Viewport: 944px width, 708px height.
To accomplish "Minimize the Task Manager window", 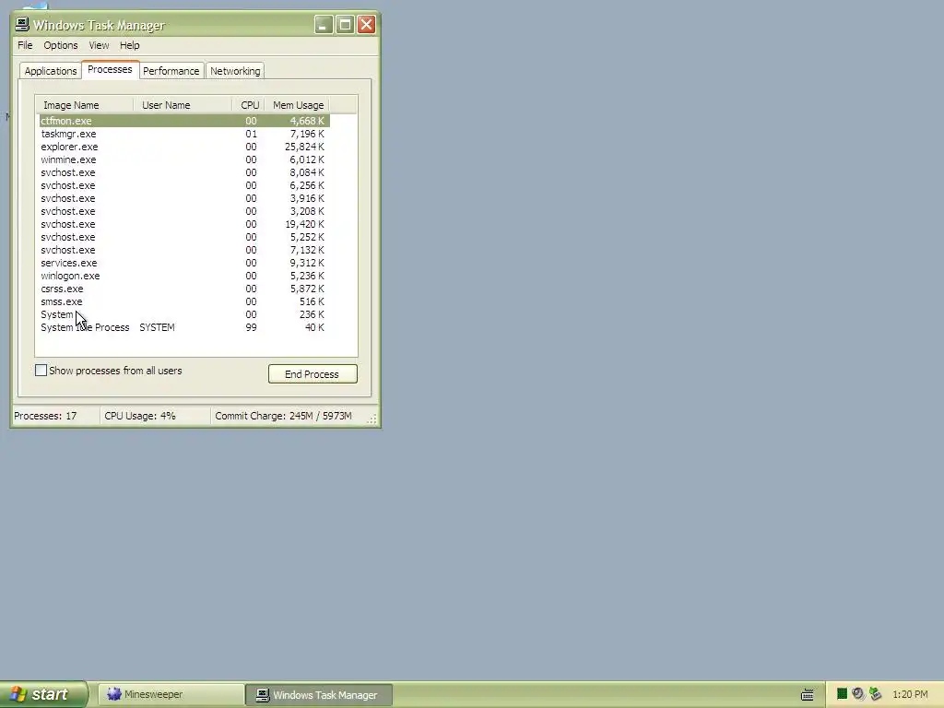I will [324, 25].
